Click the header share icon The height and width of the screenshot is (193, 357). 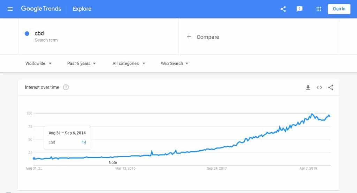(x=283, y=9)
